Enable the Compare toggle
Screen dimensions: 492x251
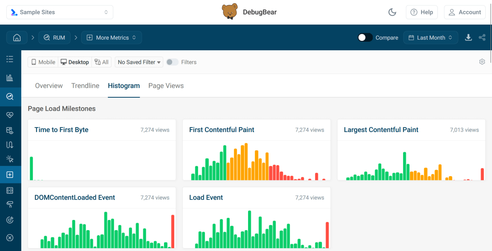(x=364, y=37)
